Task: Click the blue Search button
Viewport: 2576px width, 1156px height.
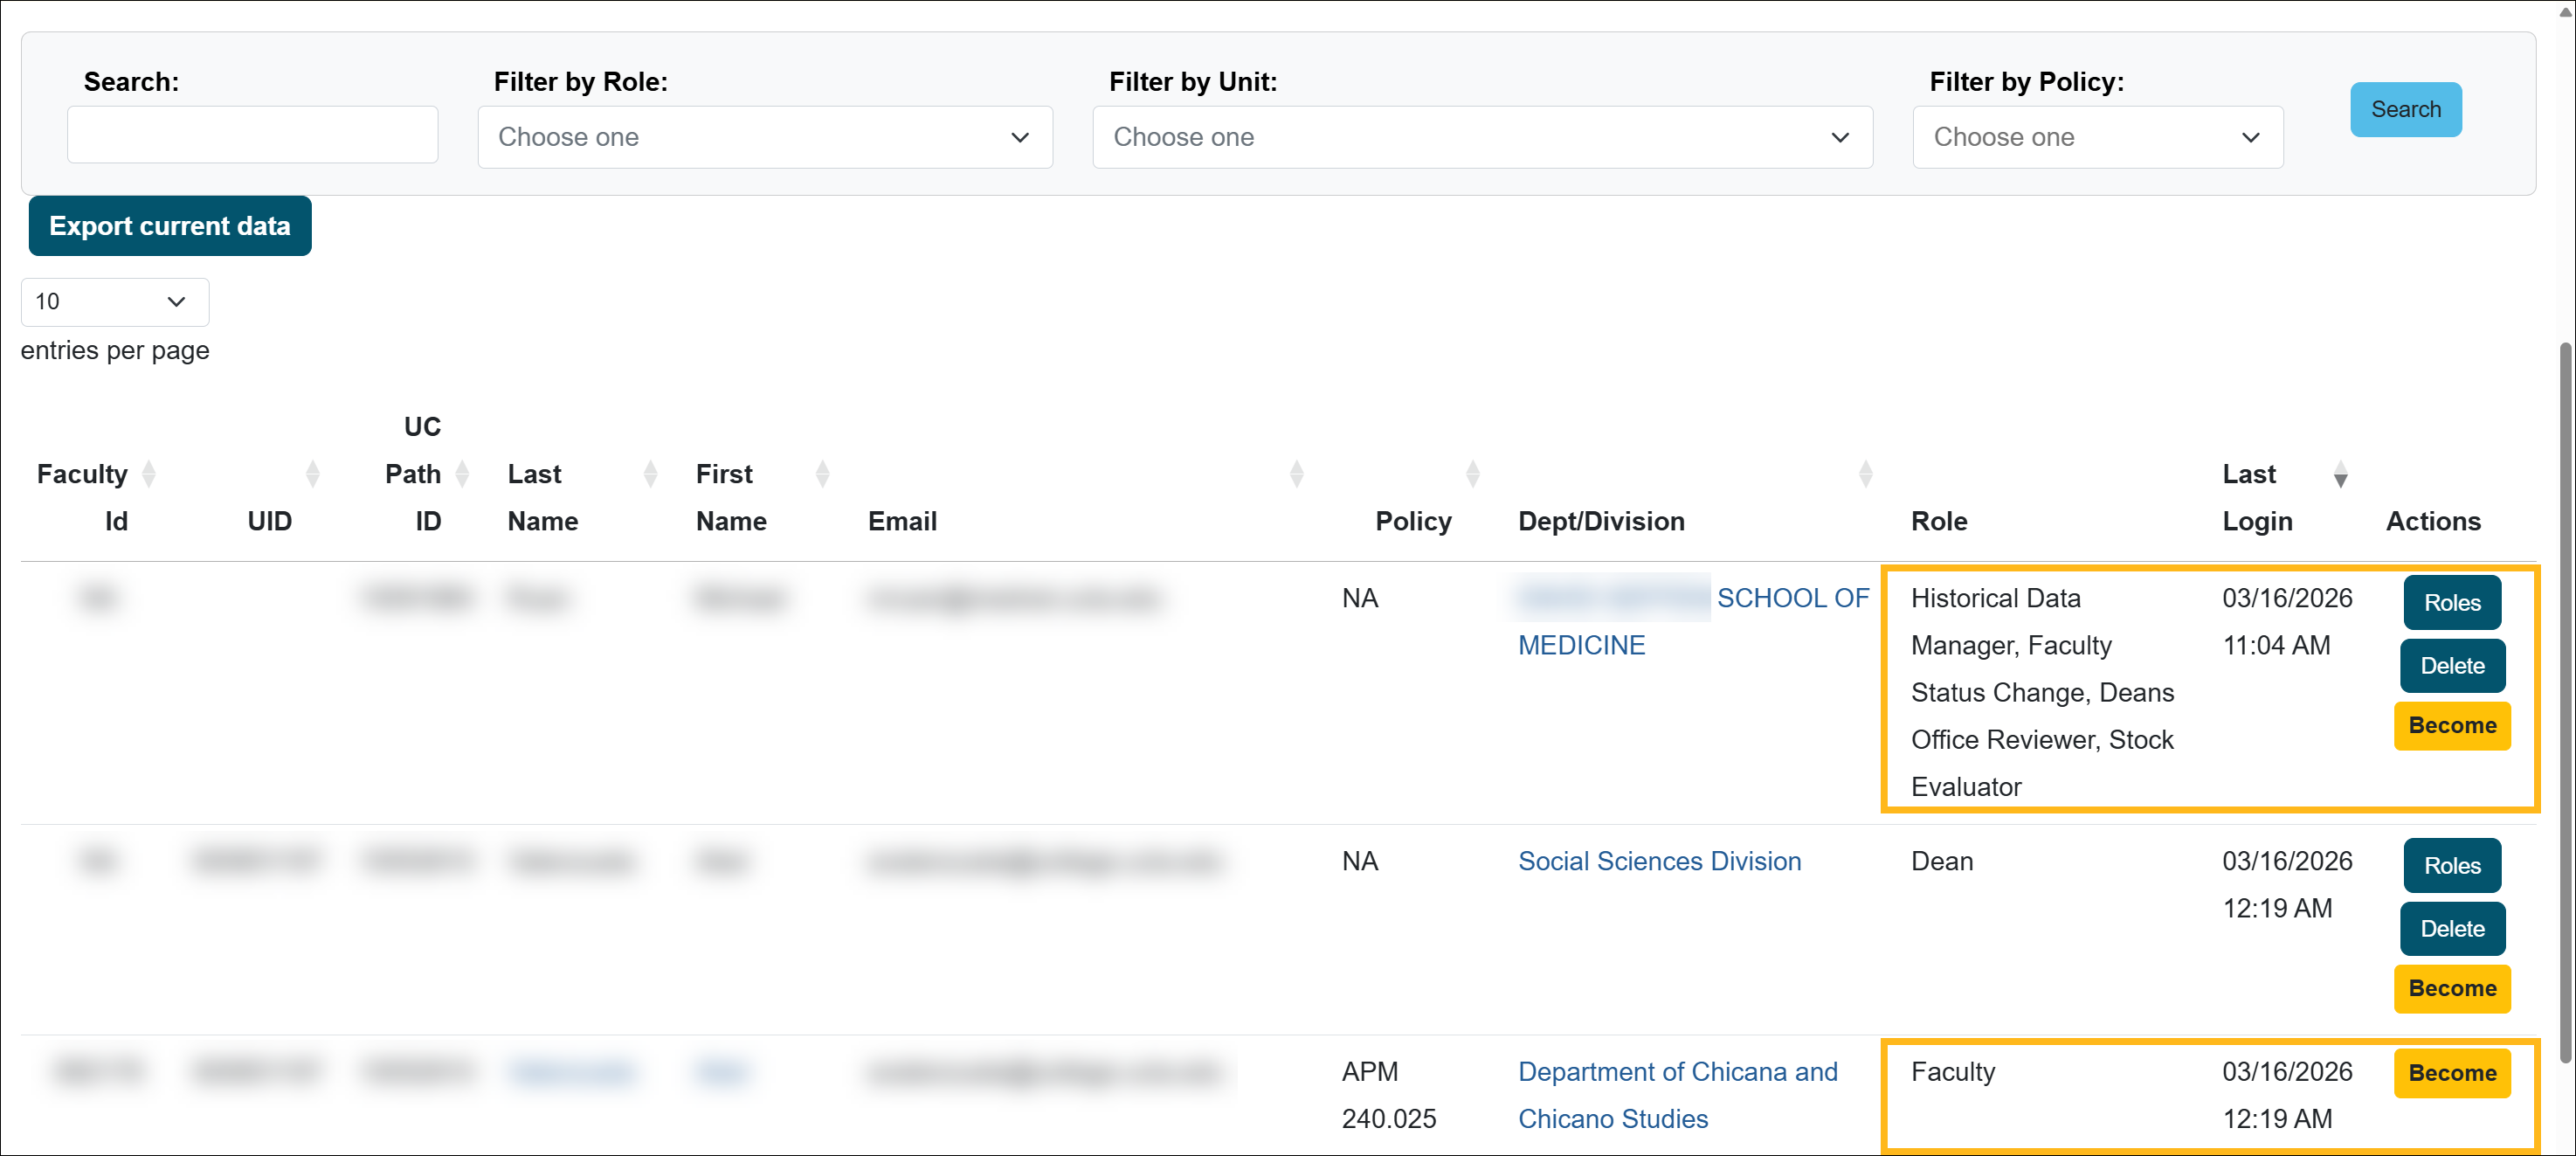Action: (x=2405, y=109)
